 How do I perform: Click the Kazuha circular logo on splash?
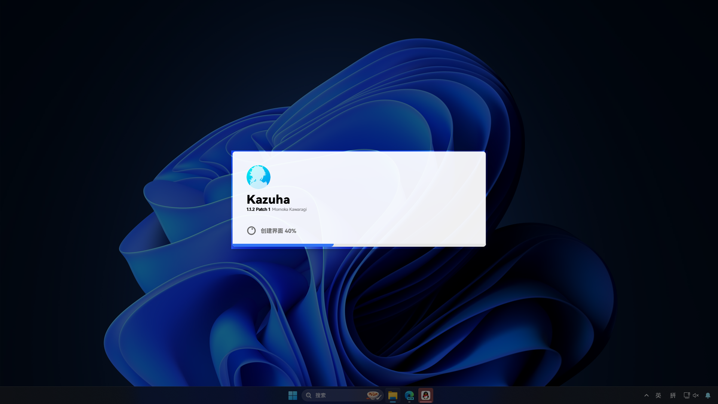(258, 177)
